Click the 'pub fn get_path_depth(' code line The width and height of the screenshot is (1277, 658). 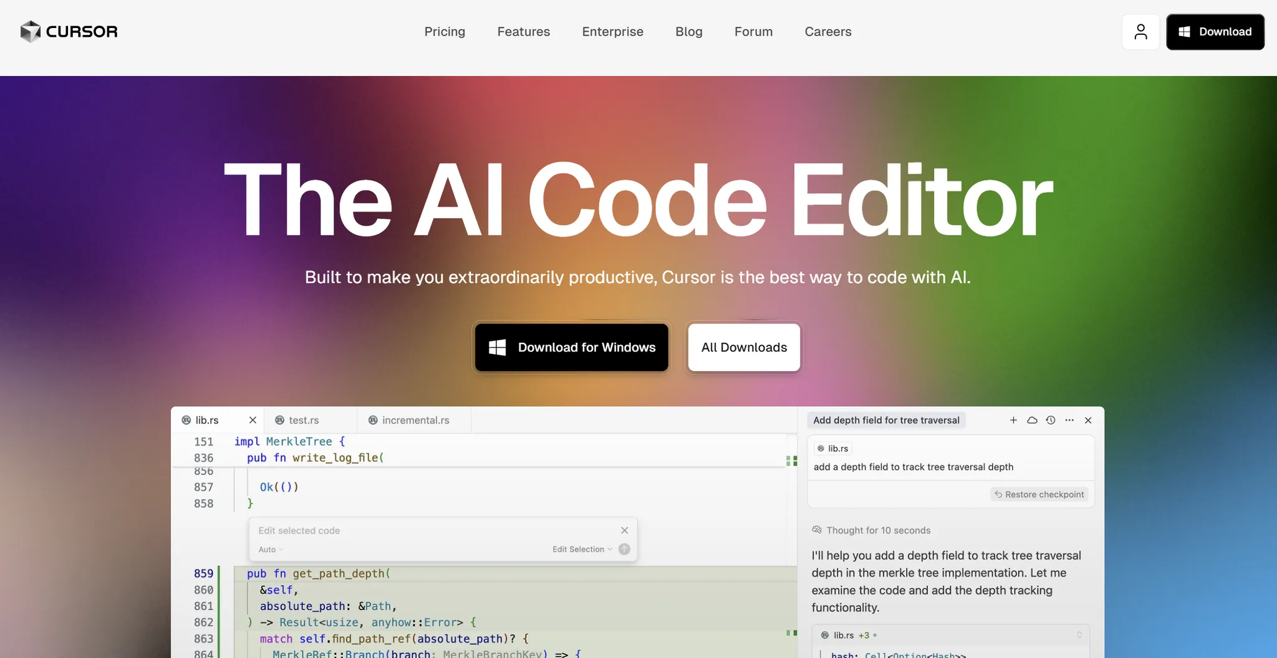click(x=319, y=574)
